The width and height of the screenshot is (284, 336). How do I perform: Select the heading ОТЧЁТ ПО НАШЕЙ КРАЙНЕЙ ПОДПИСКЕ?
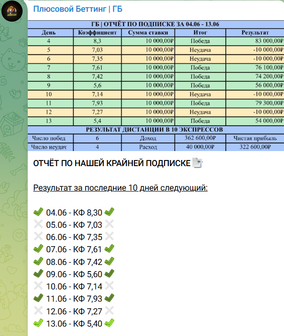click(x=112, y=163)
